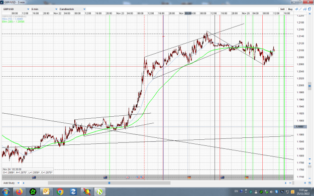Open Firefox from the taskbar
The image size is (314, 196).
(x=20, y=192)
